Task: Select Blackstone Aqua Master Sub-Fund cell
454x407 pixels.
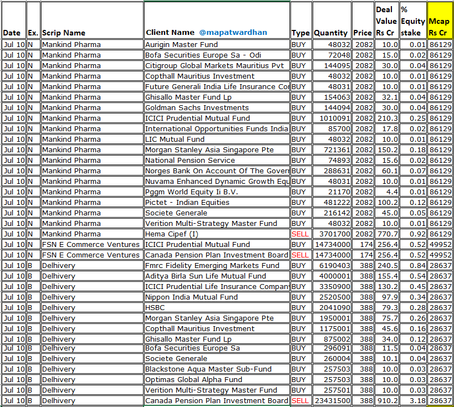Action: (x=217, y=369)
